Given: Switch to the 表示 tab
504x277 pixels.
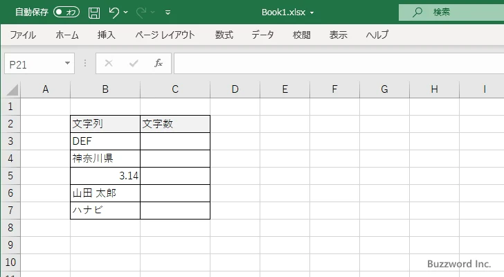Looking at the screenshot, I should 338,35.
